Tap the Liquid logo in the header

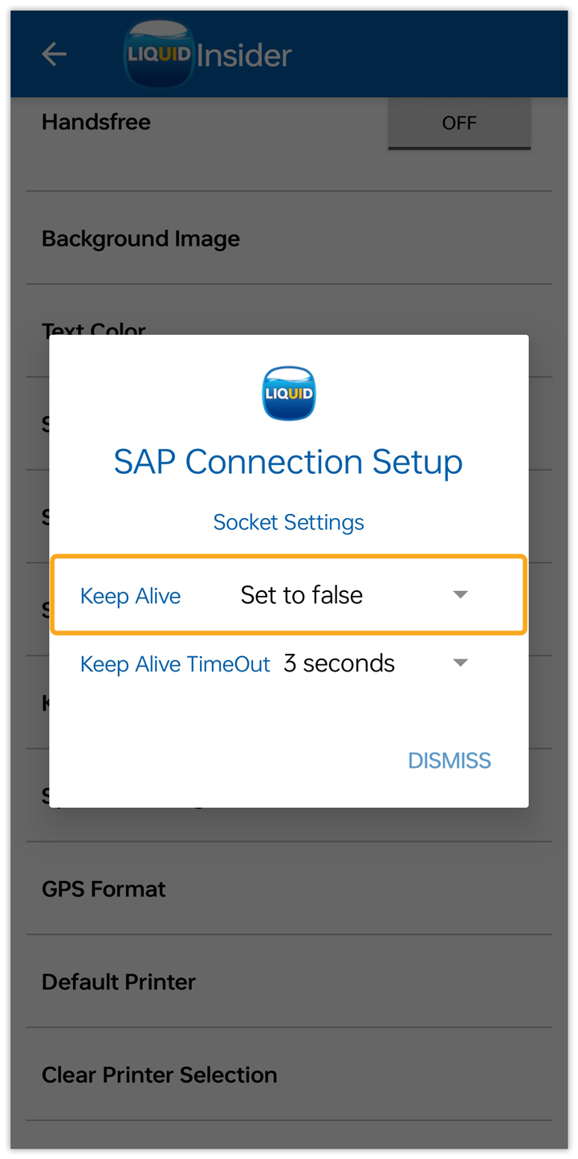click(159, 54)
